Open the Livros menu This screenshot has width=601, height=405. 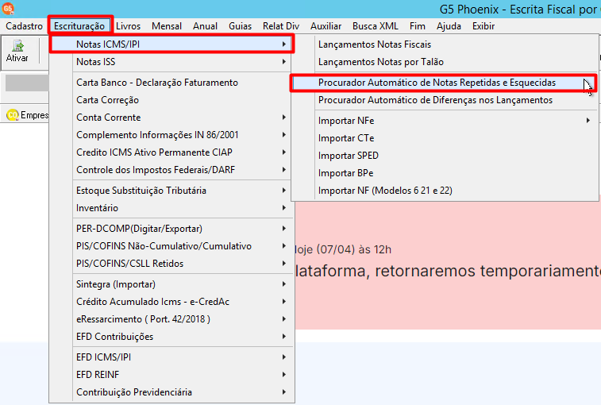(129, 26)
